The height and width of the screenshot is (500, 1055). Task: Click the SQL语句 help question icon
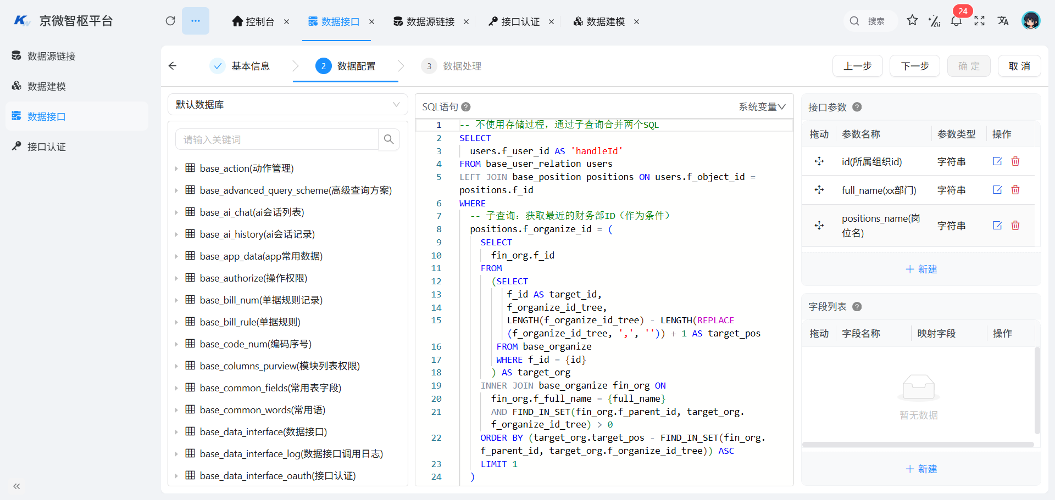(466, 107)
